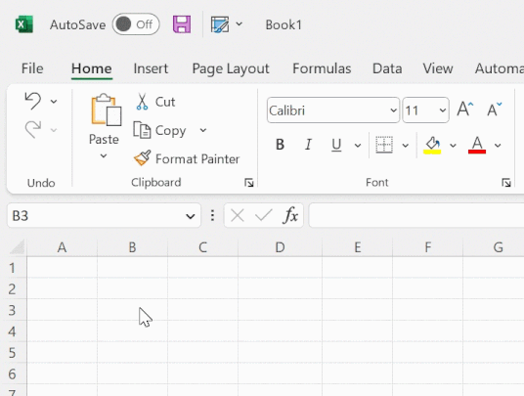Select row 2 header

[x=13, y=288]
